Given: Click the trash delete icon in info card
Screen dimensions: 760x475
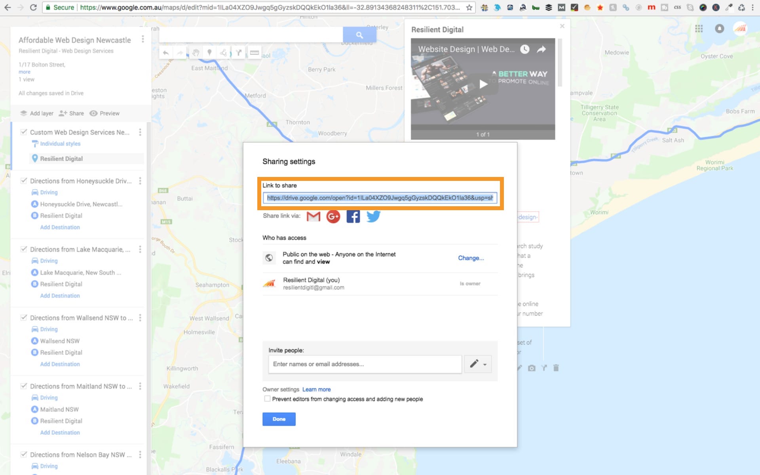Looking at the screenshot, I should 556,368.
